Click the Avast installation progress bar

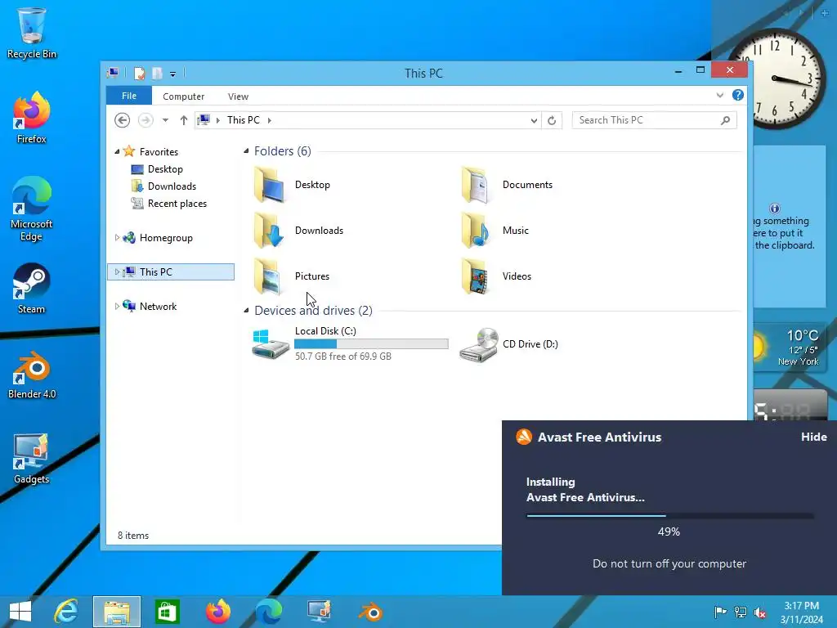pyautogui.click(x=670, y=516)
